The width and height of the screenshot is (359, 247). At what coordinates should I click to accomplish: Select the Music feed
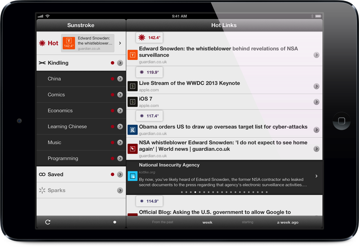(x=81, y=143)
